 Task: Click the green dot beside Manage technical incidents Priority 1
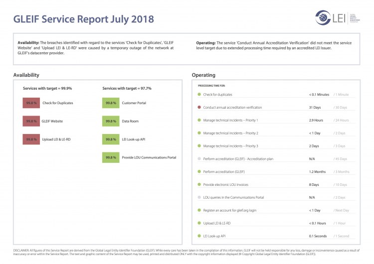pyautogui.click(x=199, y=120)
